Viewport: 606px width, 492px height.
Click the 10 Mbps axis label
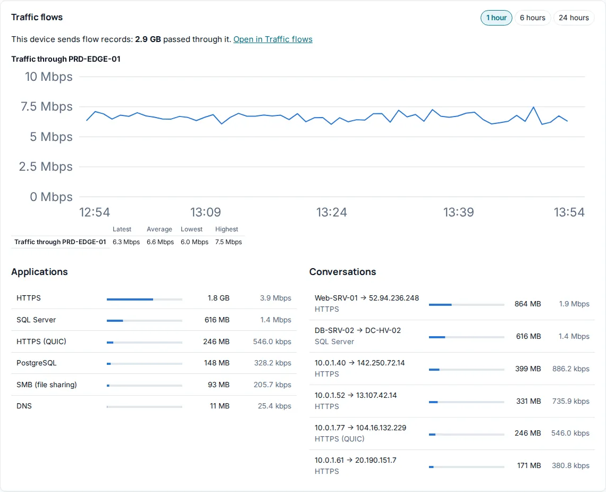click(x=49, y=77)
